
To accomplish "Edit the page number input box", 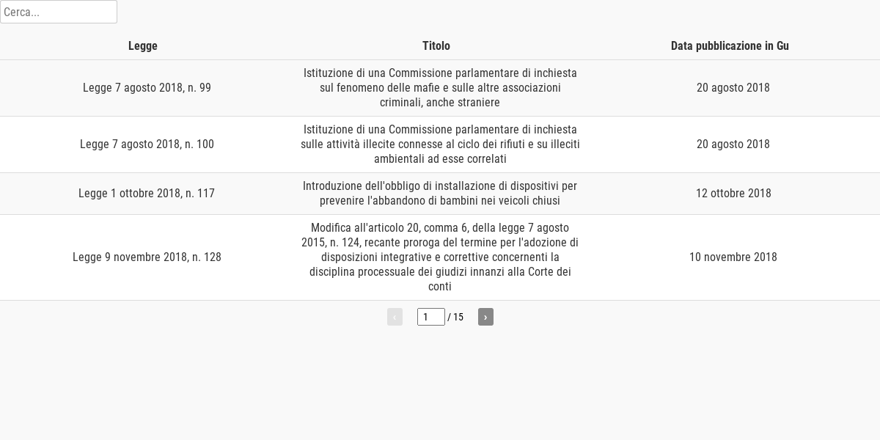I will click(x=431, y=317).
